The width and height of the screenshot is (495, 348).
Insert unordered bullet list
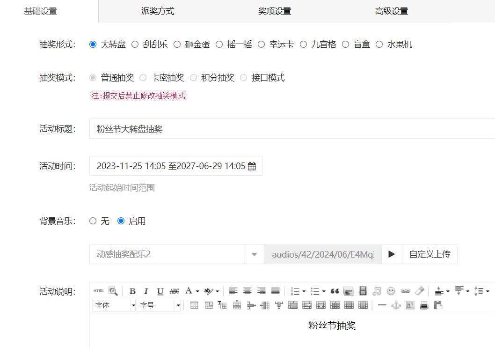(x=314, y=291)
